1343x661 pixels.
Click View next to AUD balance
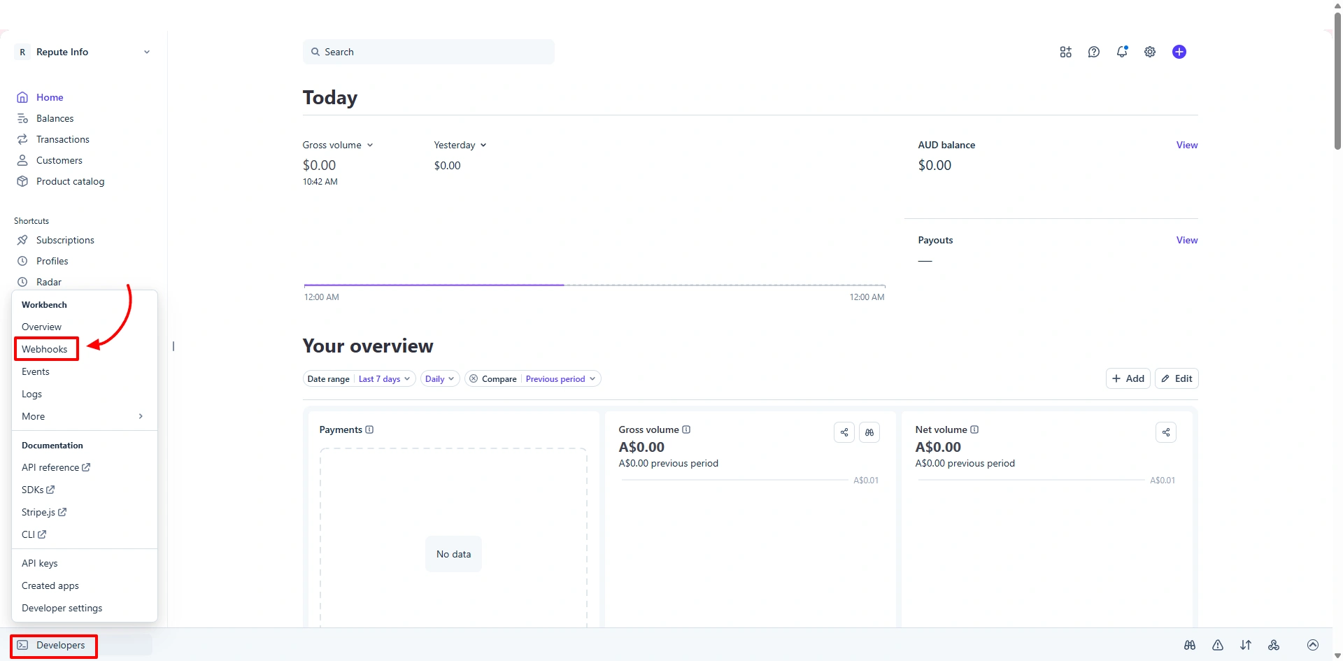pos(1186,145)
